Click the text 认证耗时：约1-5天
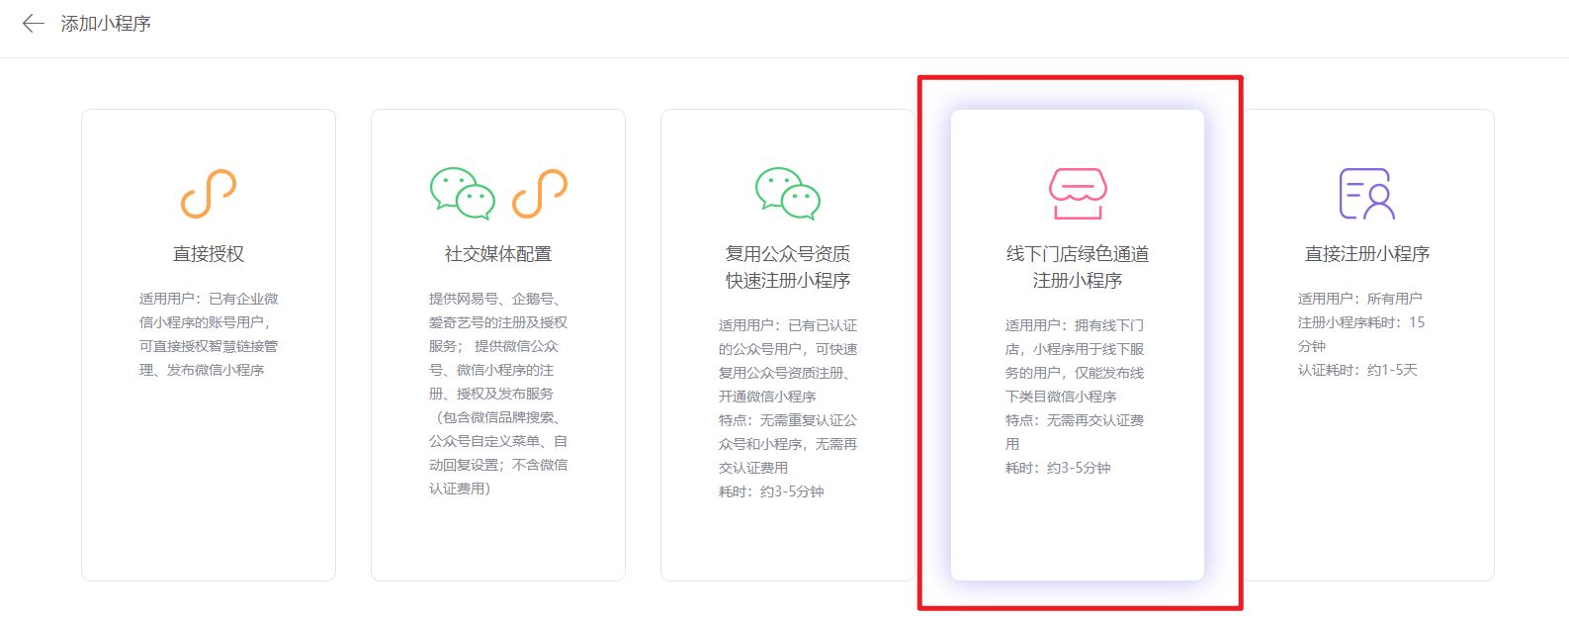The width and height of the screenshot is (1569, 621). point(1357,370)
